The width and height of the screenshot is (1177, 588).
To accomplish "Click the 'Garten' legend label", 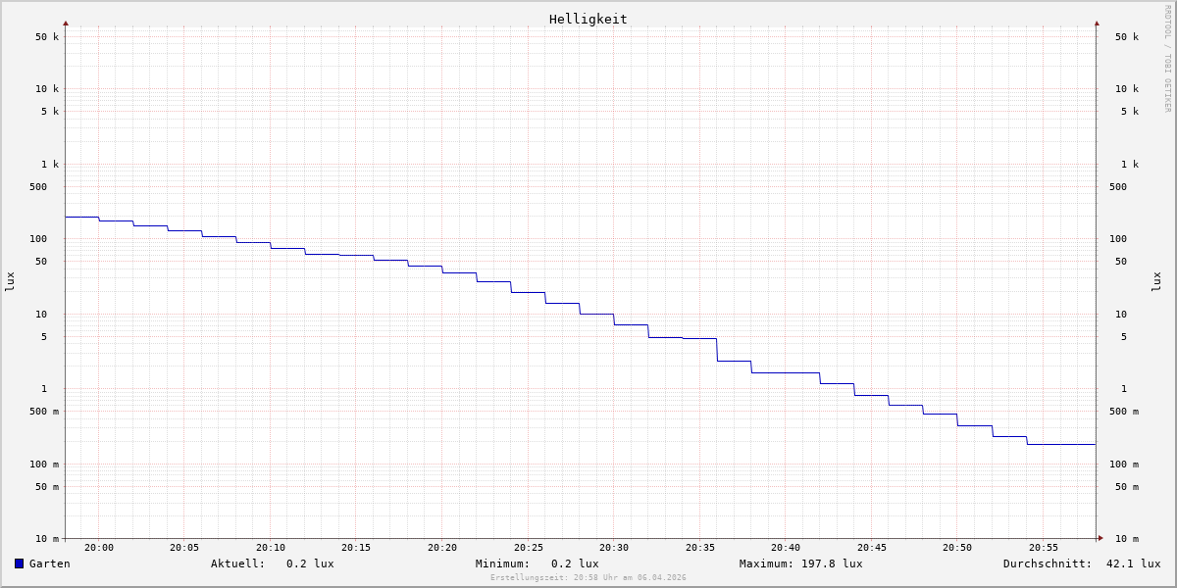I will [50, 563].
